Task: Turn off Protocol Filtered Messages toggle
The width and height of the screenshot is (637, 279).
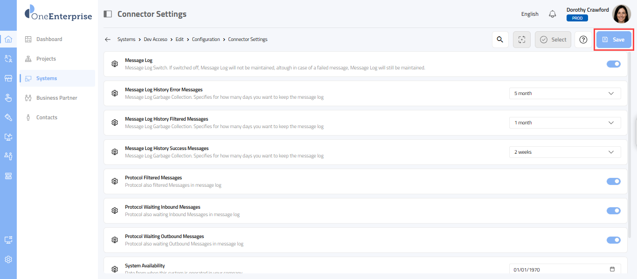Action: pyautogui.click(x=613, y=181)
